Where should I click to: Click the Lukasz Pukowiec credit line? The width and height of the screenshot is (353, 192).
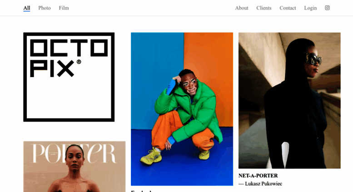260,184
